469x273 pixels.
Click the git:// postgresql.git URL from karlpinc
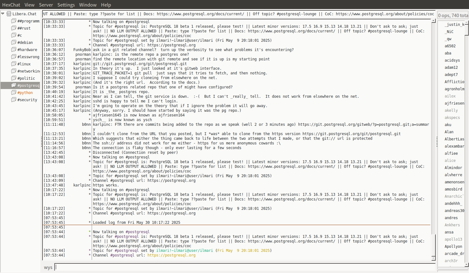tap(140, 64)
